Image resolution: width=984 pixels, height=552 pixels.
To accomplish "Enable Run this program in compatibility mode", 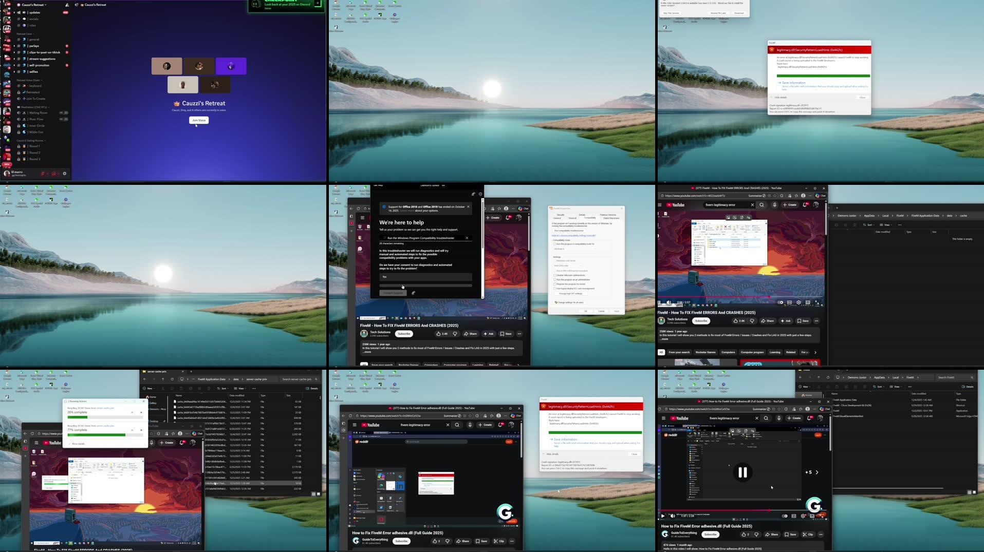I will (554, 244).
